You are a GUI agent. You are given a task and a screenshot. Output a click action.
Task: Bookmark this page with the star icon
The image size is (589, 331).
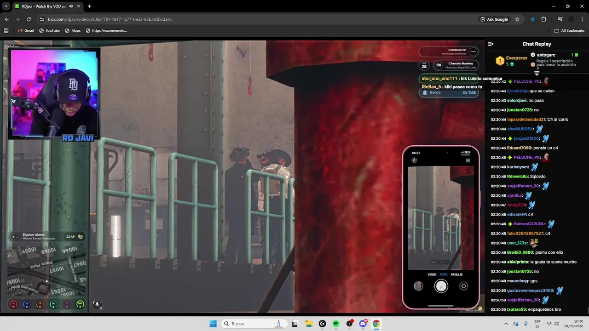[x=517, y=19]
